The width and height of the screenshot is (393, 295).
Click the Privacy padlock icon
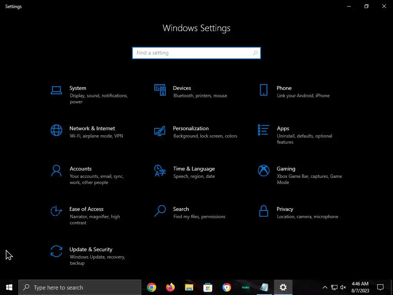tap(263, 211)
